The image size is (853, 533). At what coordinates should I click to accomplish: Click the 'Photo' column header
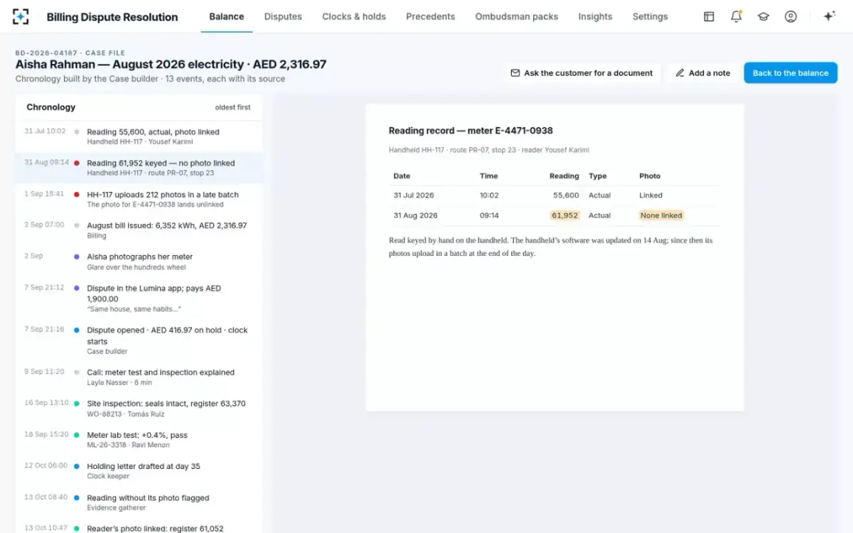point(650,176)
